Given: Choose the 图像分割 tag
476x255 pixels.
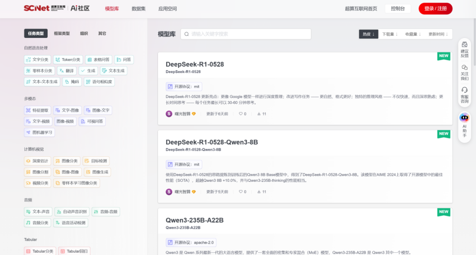Looking at the screenshot, I should (37, 172).
